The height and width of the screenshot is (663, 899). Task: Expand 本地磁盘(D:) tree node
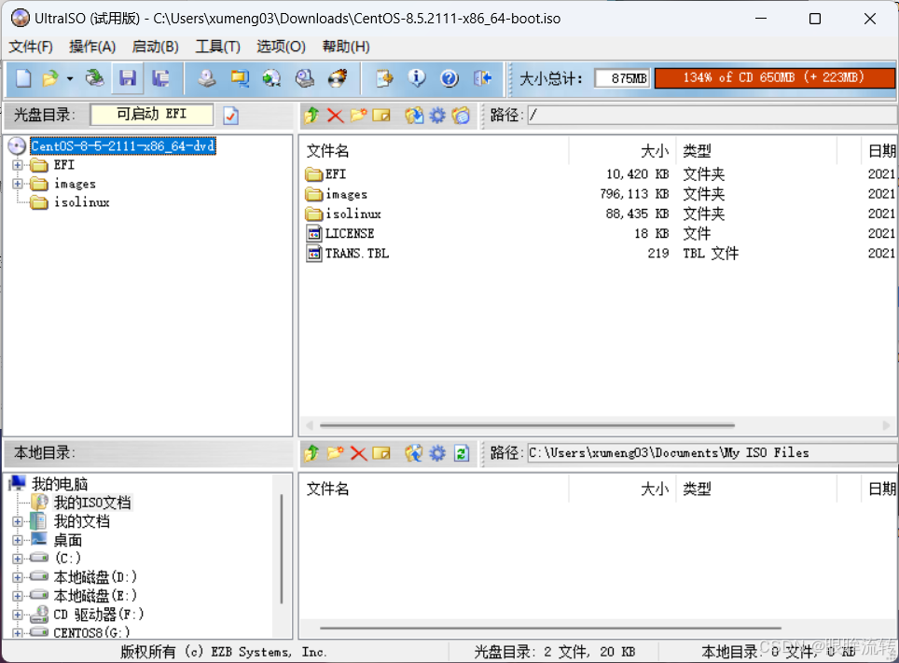(17, 577)
